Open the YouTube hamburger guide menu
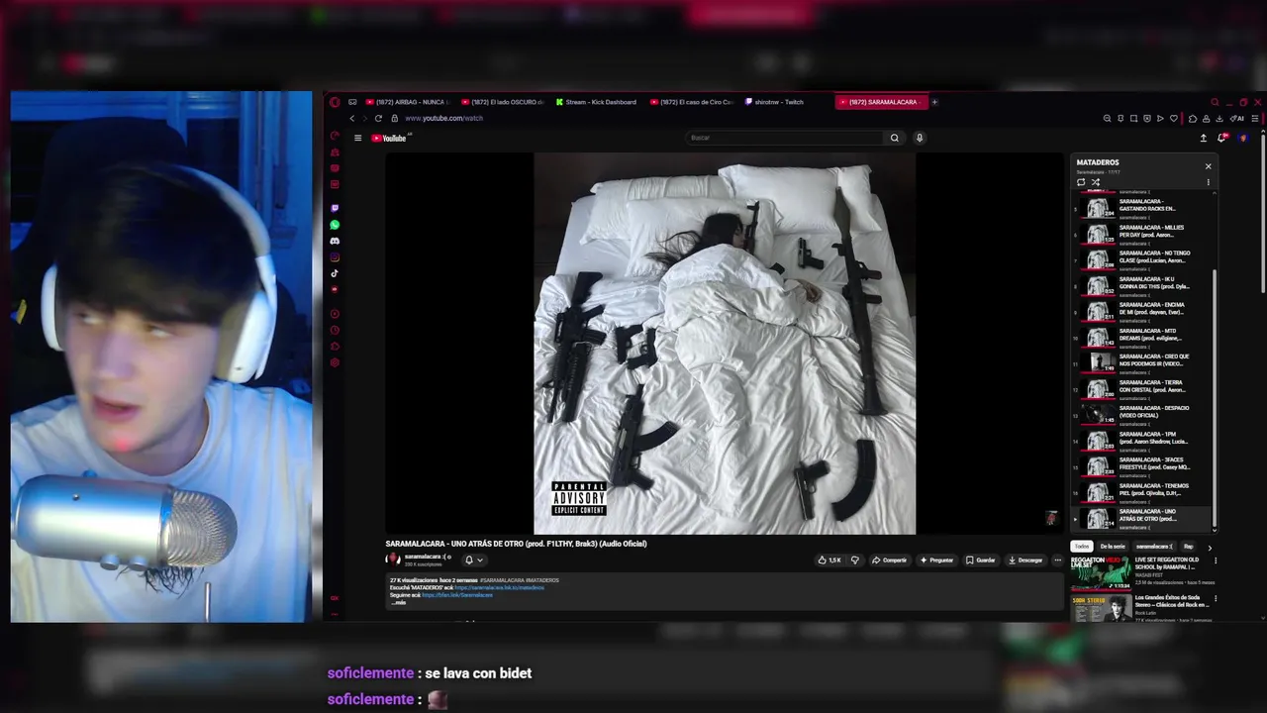Screen dimensions: 1267x713 tap(357, 138)
